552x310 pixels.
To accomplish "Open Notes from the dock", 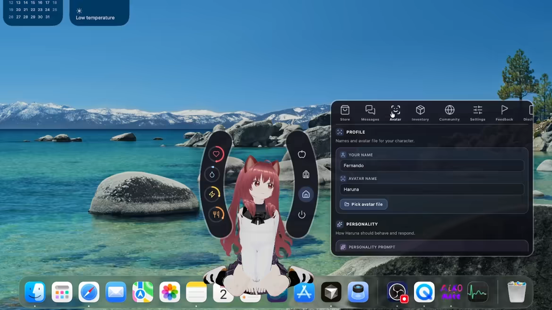I will tap(196, 292).
